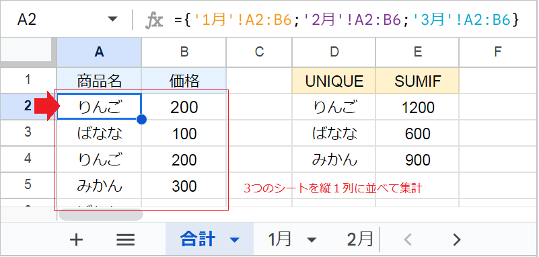
Task: Select cell D4 containing みかん
Action: (334, 159)
